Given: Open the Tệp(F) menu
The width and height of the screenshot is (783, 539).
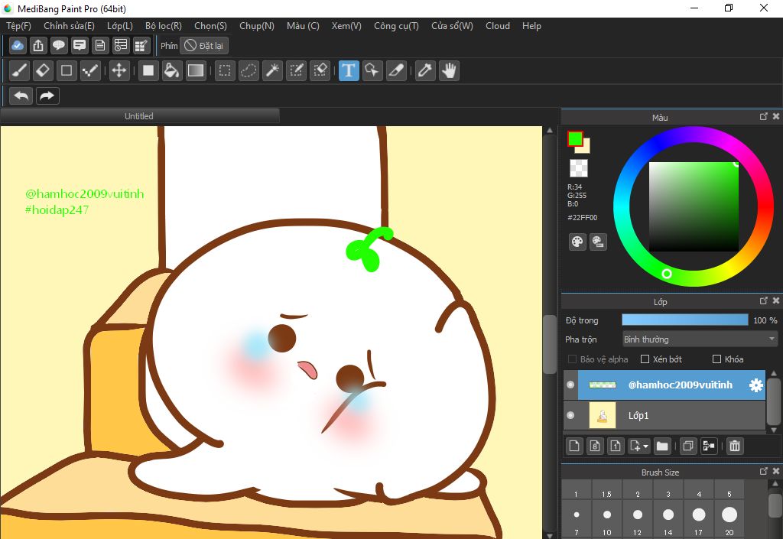Looking at the screenshot, I should click(18, 26).
